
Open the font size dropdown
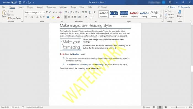[44, 12]
